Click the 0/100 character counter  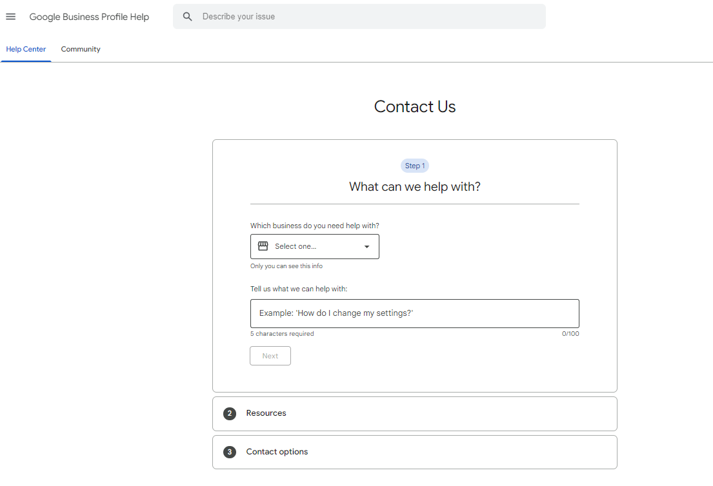[570, 333]
